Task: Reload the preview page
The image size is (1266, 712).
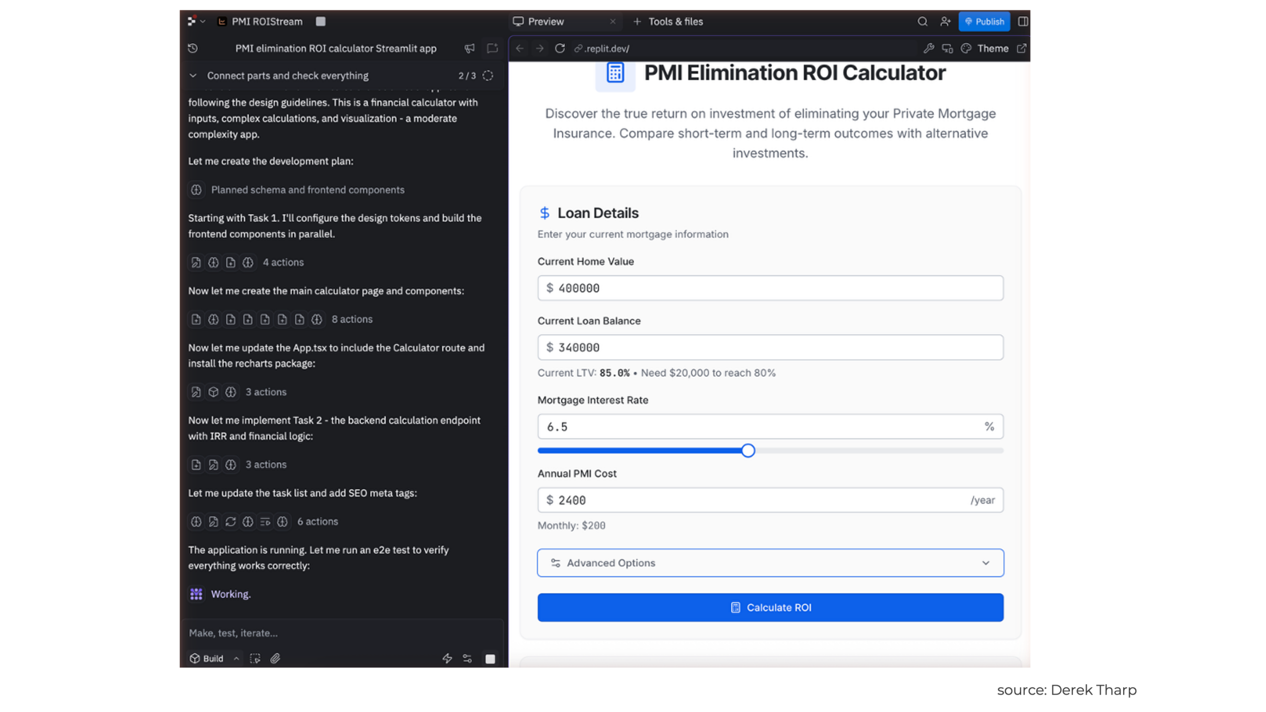Action: tap(559, 48)
